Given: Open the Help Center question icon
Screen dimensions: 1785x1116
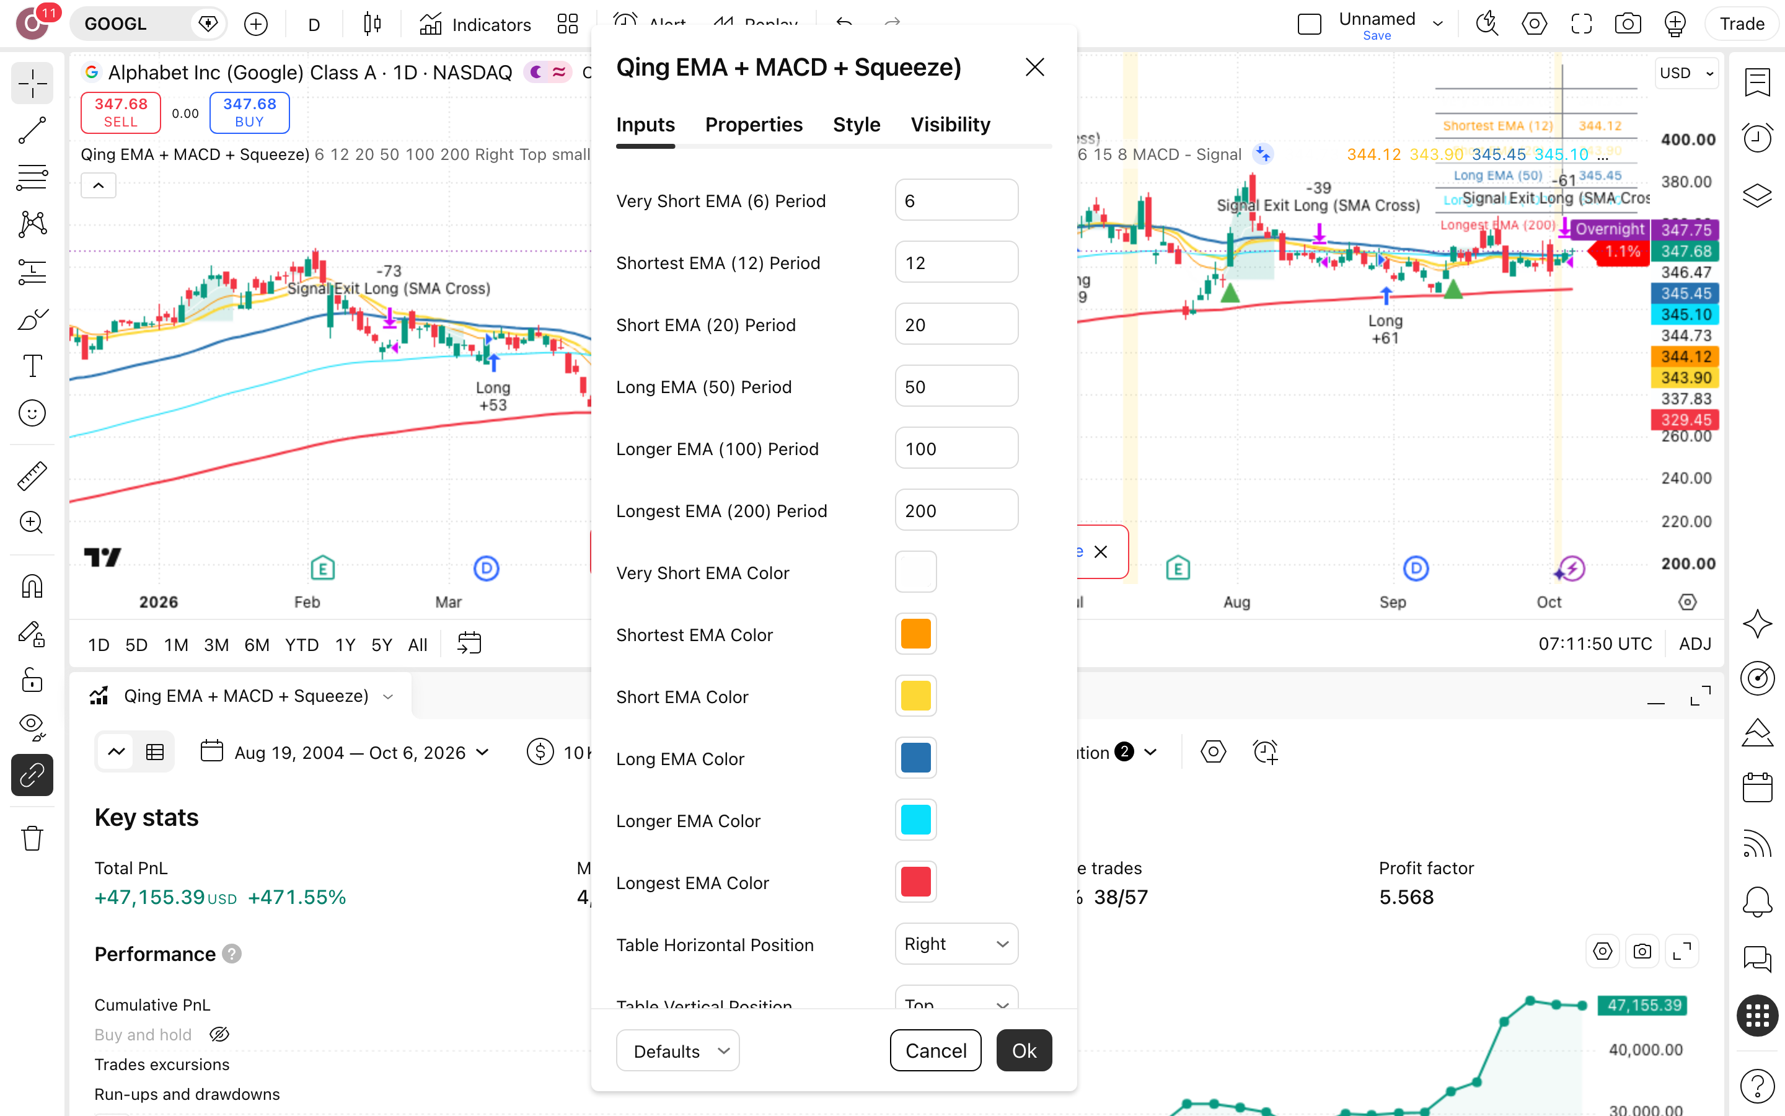Looking at the screenshot, I should (x=1757, y=1086).
